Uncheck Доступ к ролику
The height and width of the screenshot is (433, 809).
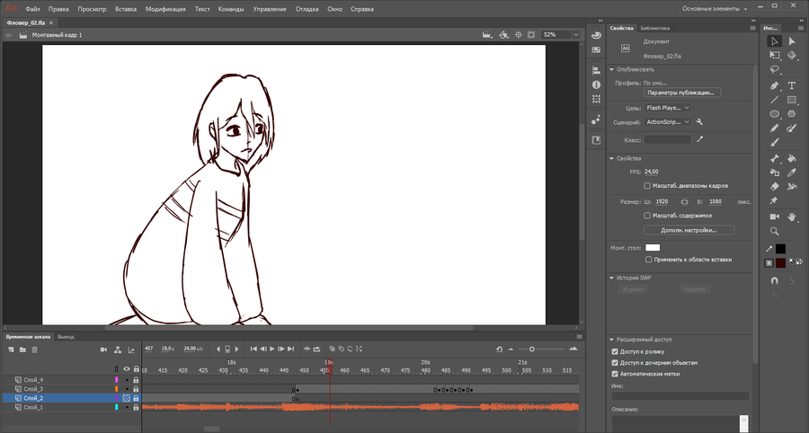point(615,351)
